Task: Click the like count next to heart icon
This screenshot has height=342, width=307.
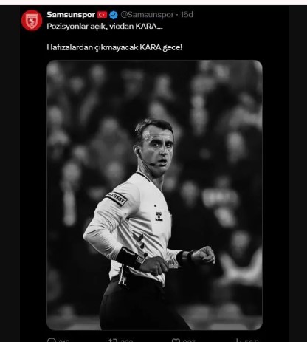Action: [189, 341]
